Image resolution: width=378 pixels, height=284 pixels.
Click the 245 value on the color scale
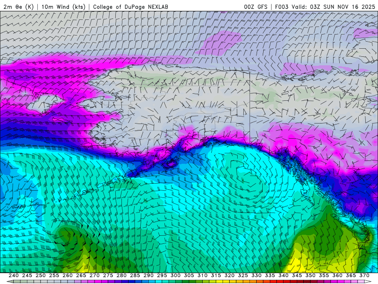(x=27, y=275)
